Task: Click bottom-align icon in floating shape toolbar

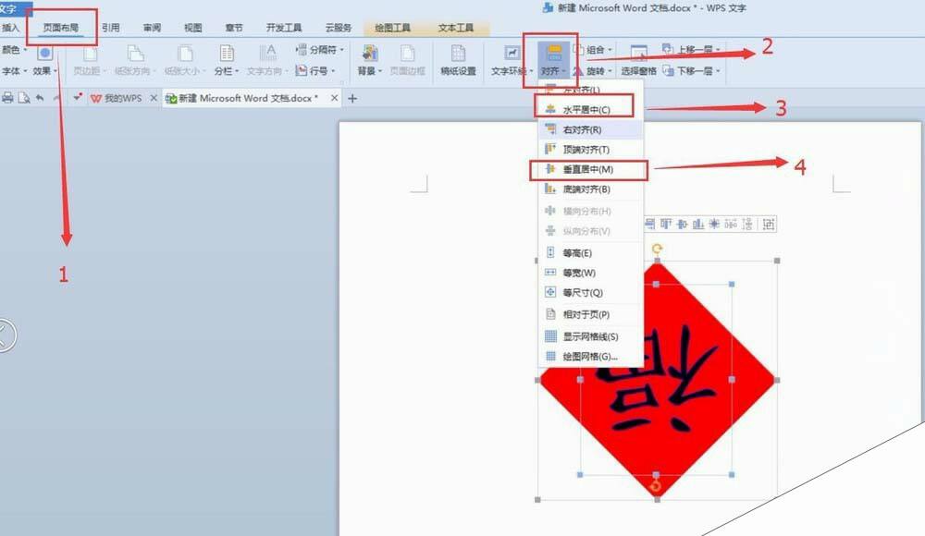Action: click(698, 224)
